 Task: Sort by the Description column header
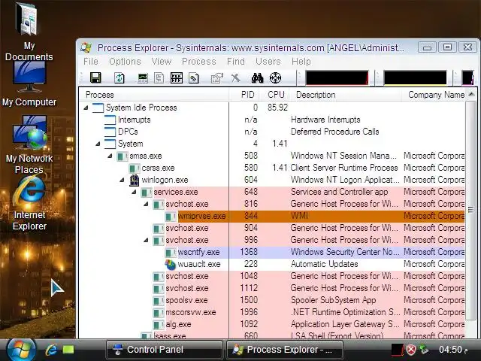tap(346, 95)
